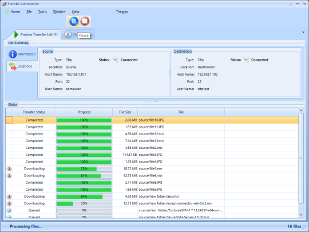Click the vertical scrollbar thumb of status list

tap(301, 159)
